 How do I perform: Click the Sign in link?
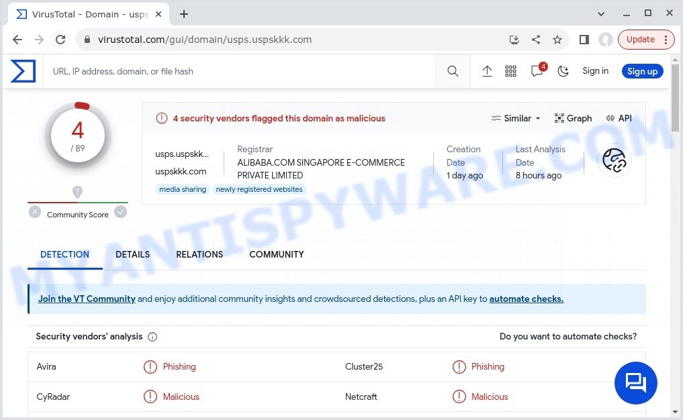click(x=595, y=71)
